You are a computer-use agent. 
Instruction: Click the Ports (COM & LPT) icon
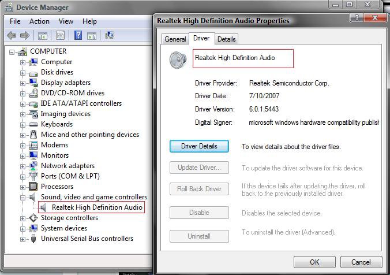pyautogui.click(x=33, y=176)
